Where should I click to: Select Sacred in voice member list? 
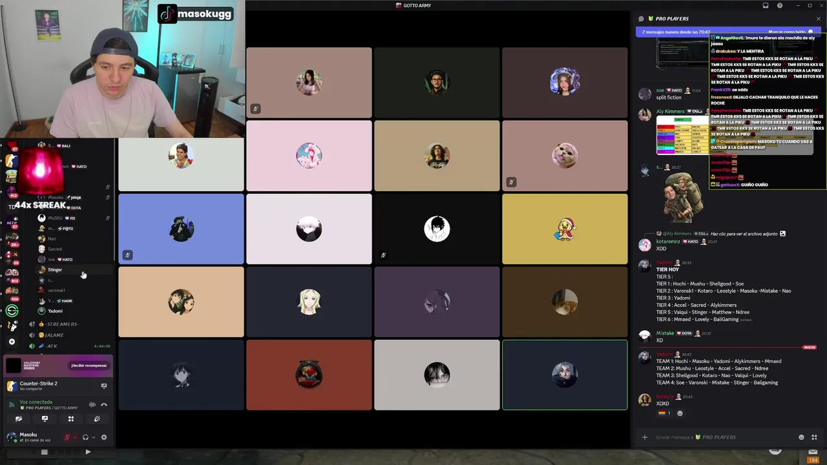74,249
